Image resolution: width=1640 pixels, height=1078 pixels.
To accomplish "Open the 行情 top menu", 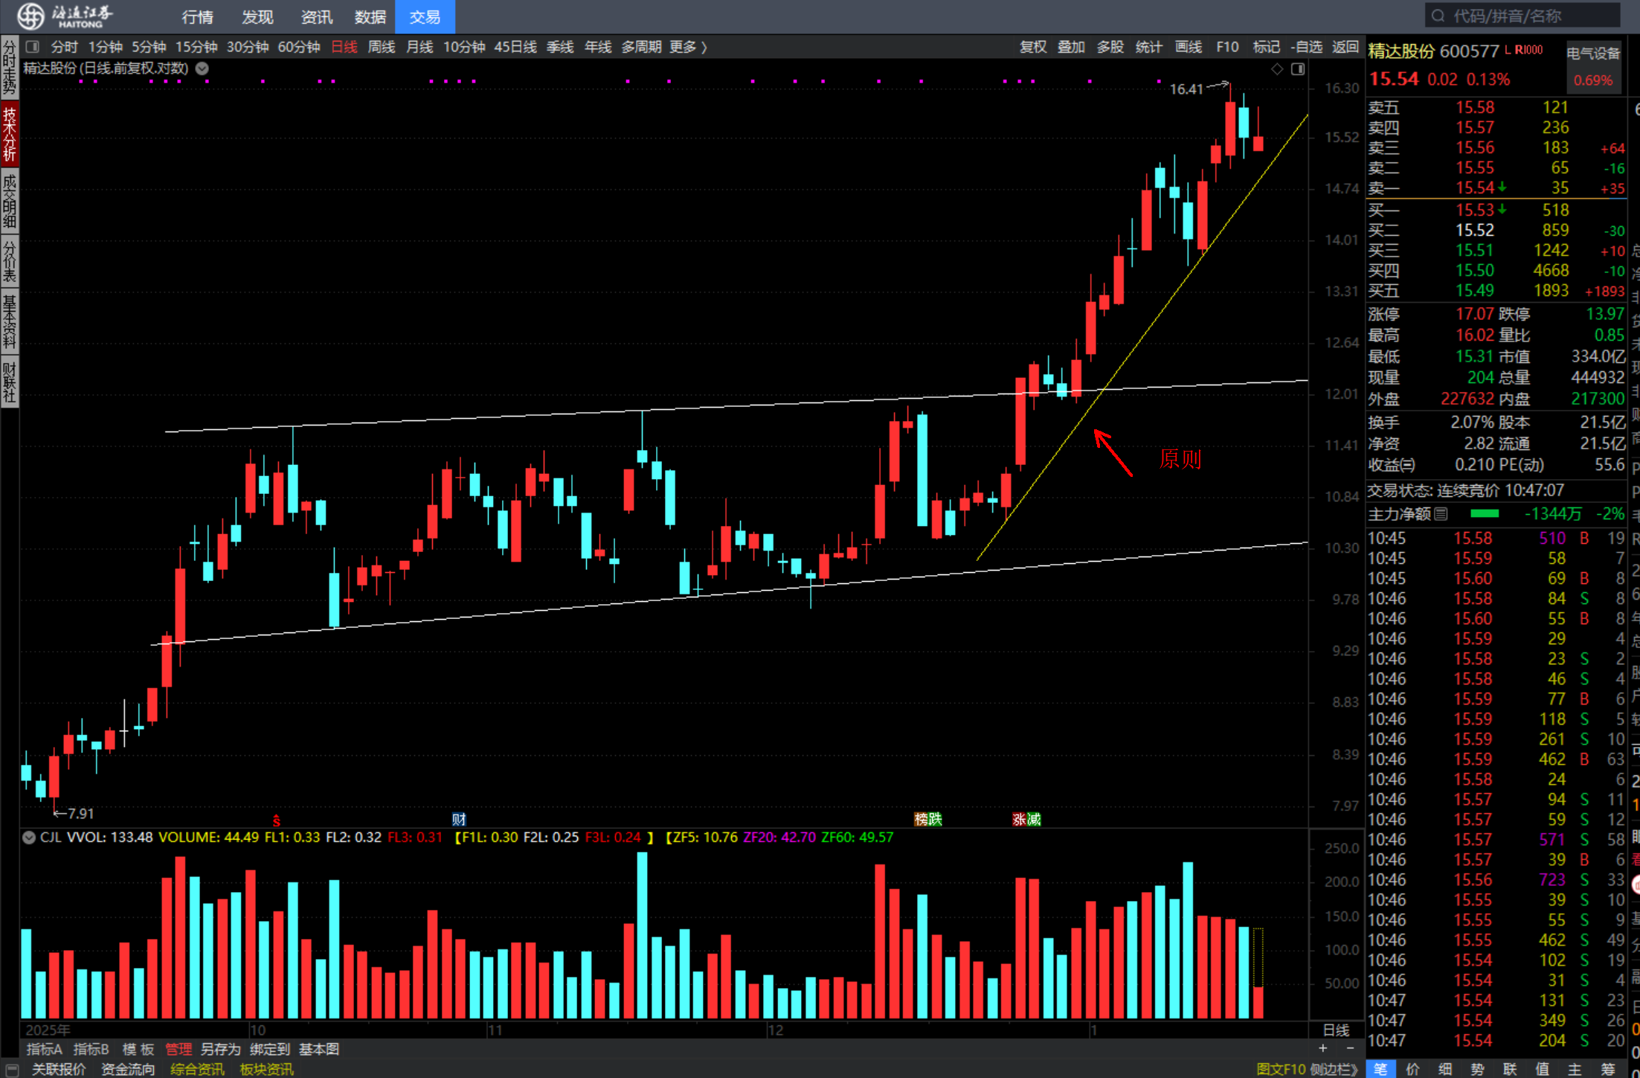I will click(x=197, y=16).
